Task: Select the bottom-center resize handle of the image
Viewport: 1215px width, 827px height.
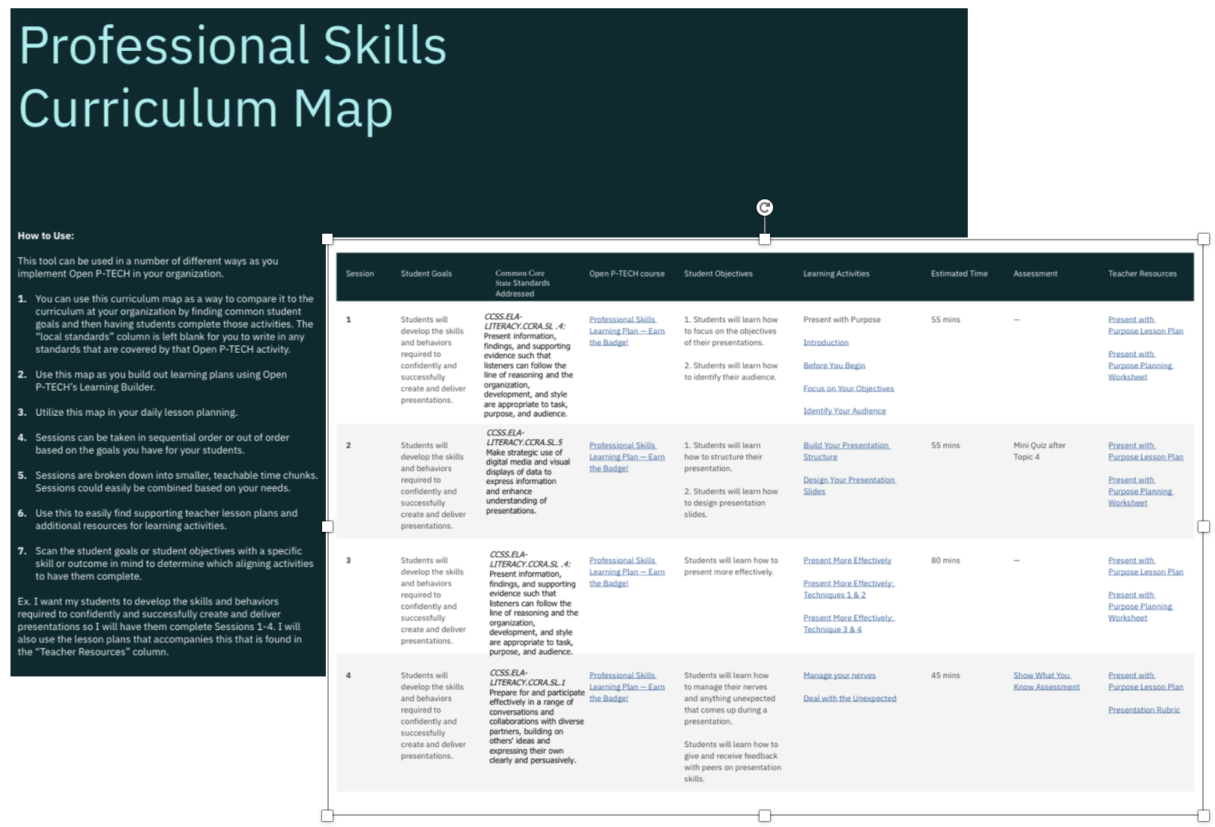Action: [x=764, y=815]
